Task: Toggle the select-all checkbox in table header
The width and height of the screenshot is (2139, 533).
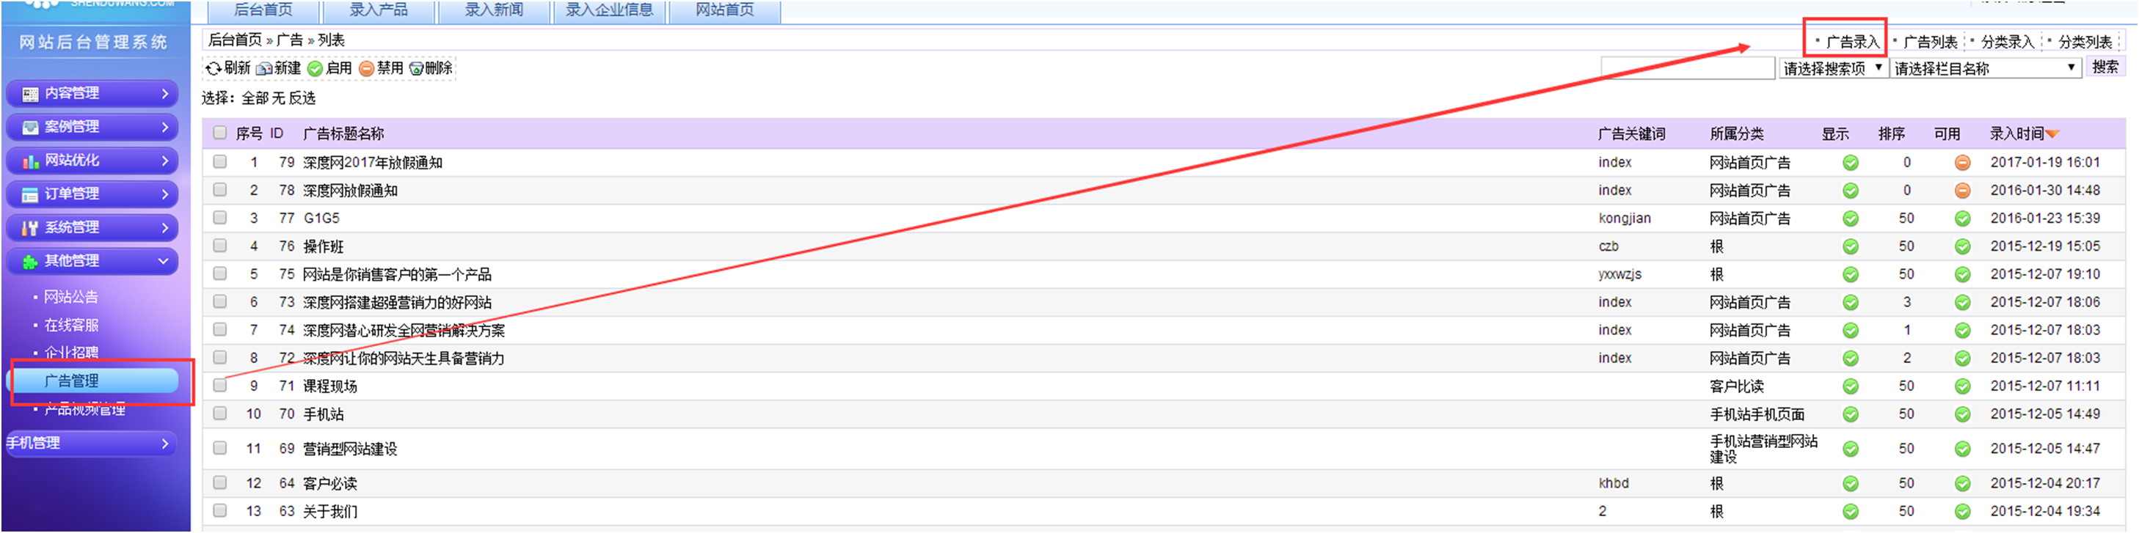Action: point(220,133)
